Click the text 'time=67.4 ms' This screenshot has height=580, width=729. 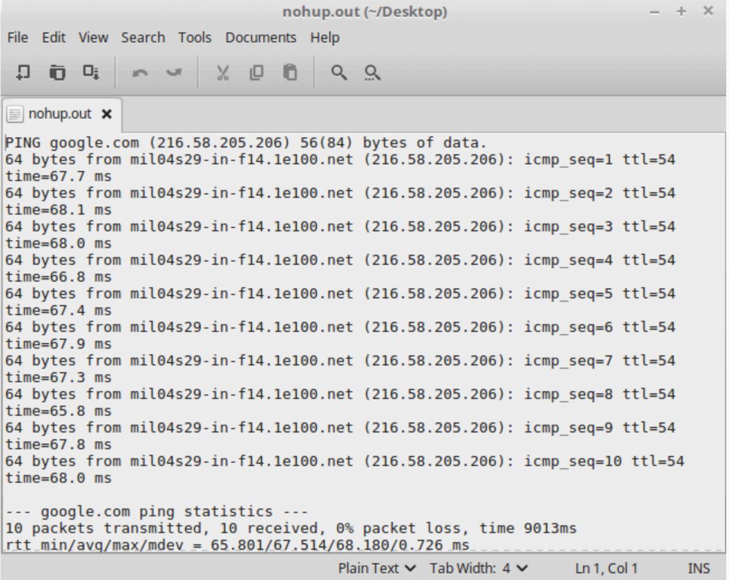58,310
